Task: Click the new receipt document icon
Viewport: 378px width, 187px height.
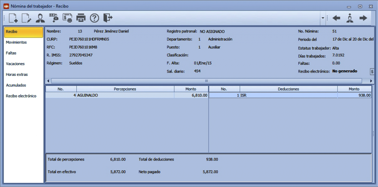Action: (x=13, y=18)
